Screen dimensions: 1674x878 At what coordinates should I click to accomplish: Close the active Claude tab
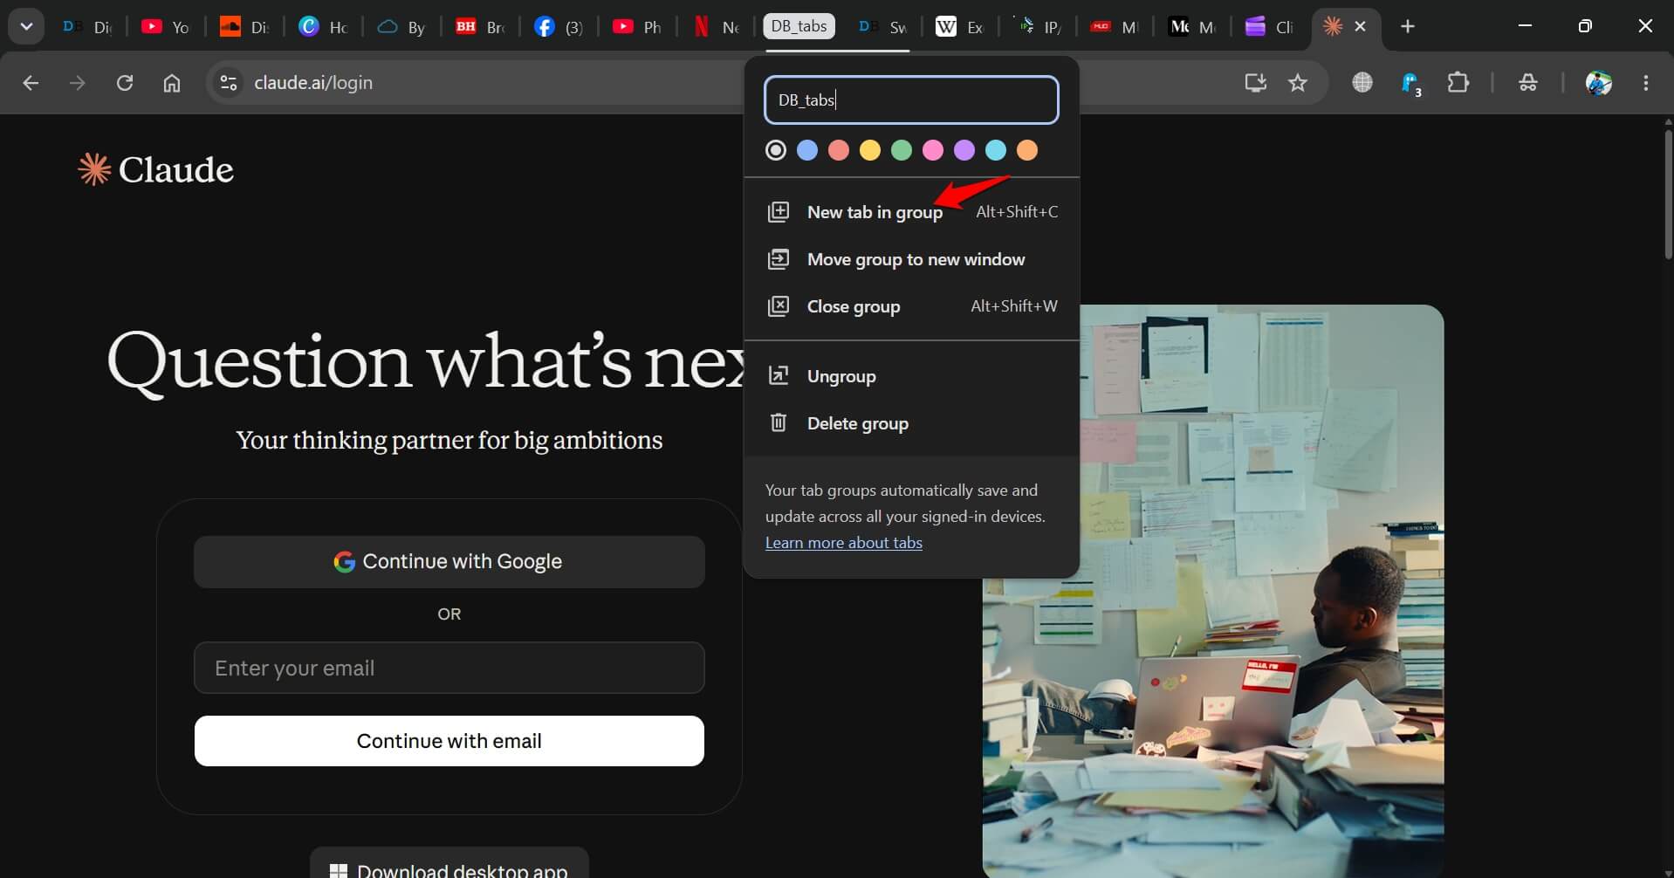tap(1360, 27)
